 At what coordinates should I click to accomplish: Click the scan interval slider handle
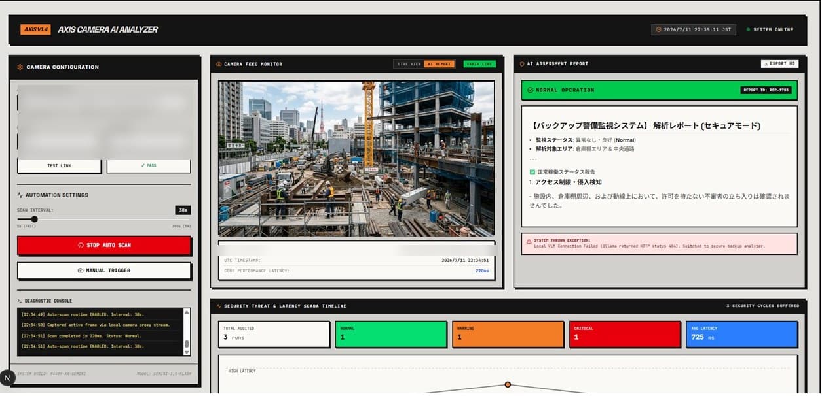[x=34, y=220]
